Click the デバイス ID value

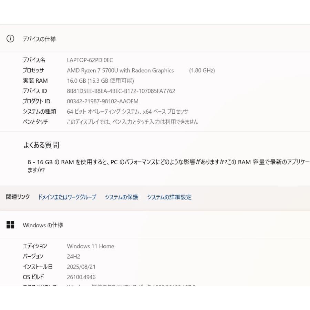(x=121, y=91)
